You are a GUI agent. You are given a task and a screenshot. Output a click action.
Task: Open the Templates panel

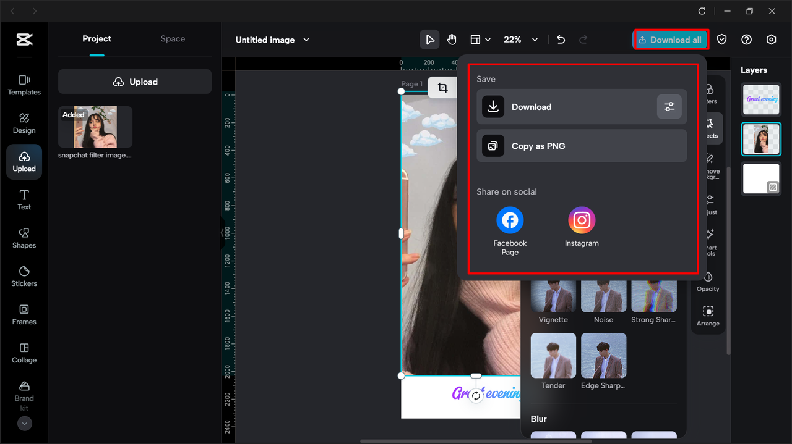click(x=24, y=85)
